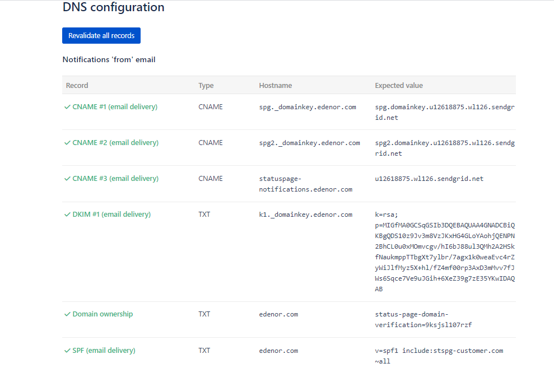Sort the table by the Record column
This screenshot has height=368, width=554.
(77, 85)
